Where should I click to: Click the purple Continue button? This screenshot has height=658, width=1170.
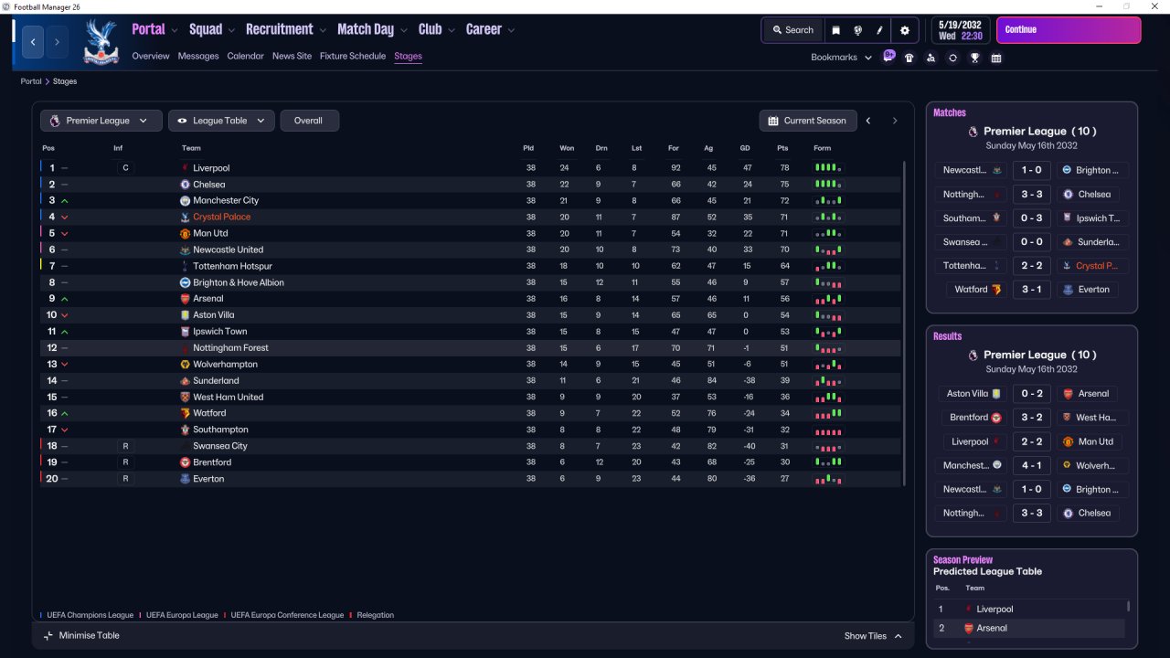coord(1069,30)
